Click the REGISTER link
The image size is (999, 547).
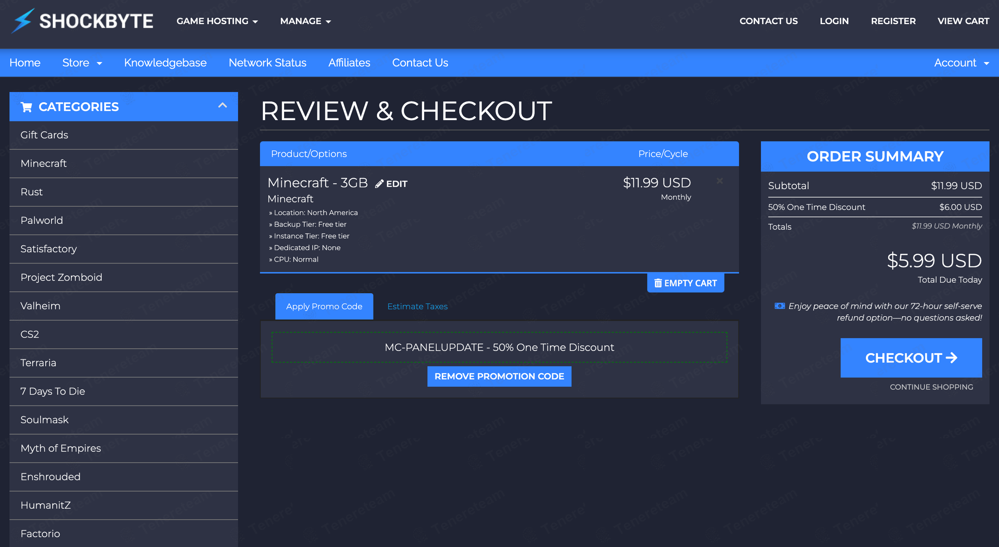[893, 21]
